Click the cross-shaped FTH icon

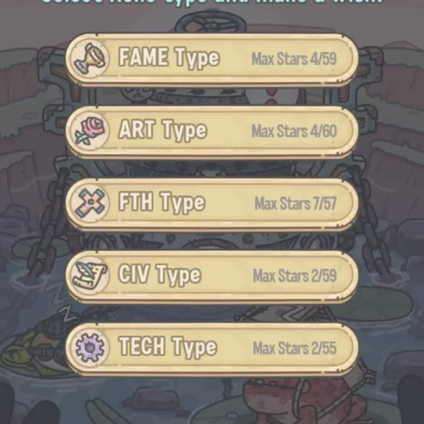[90, 204]
